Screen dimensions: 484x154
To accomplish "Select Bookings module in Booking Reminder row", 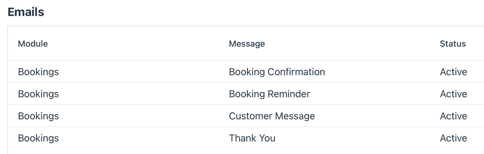I will click(38, 94).
